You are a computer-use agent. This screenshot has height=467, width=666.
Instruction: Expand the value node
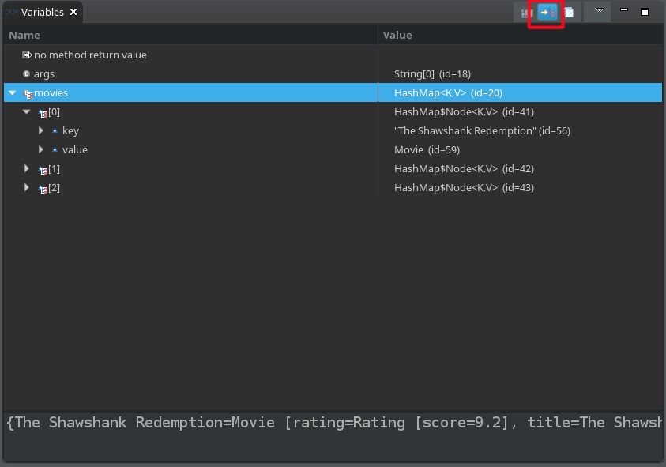(41, 150)
